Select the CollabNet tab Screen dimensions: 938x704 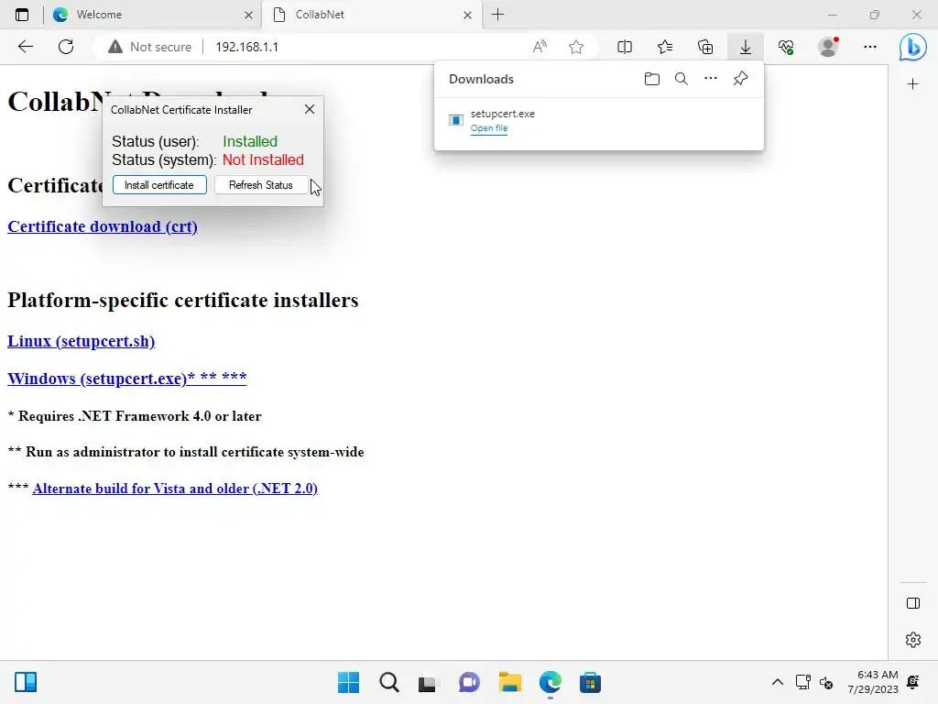(371, 15)
